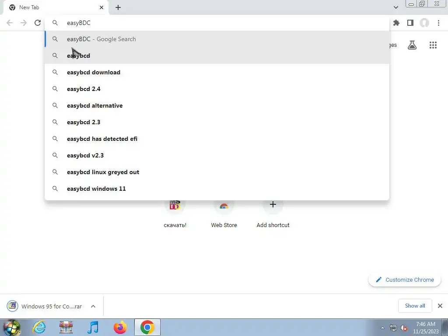This screenshot has width=448, height=336.
Task: Choose 'easybcd linux greyed out' suggestion
Action: pyautogui.click(x=217, y=172)
